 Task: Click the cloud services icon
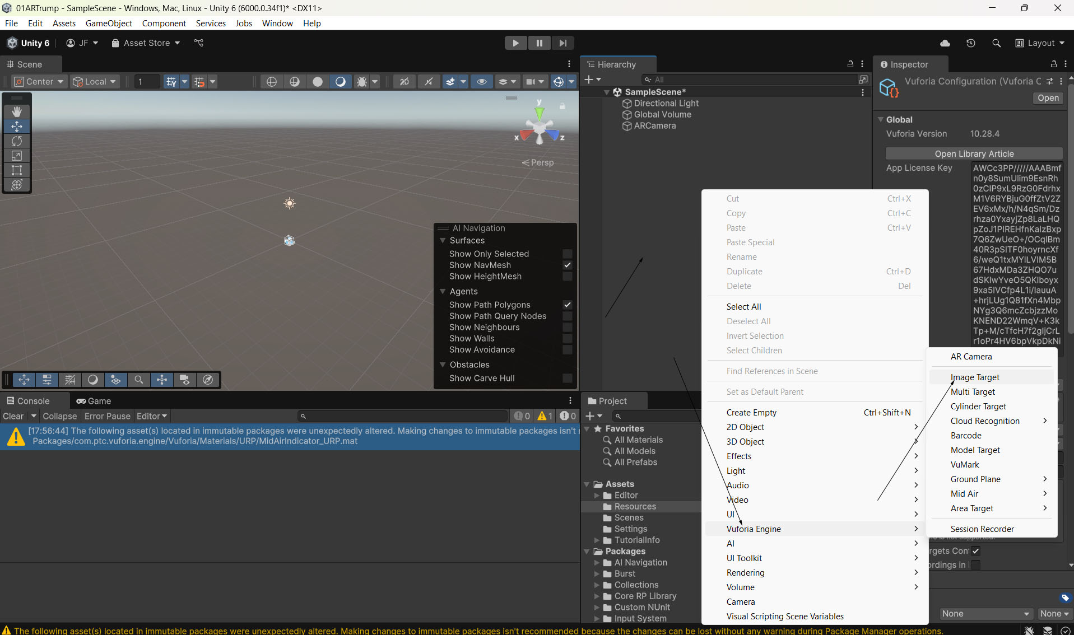(945, 43)
